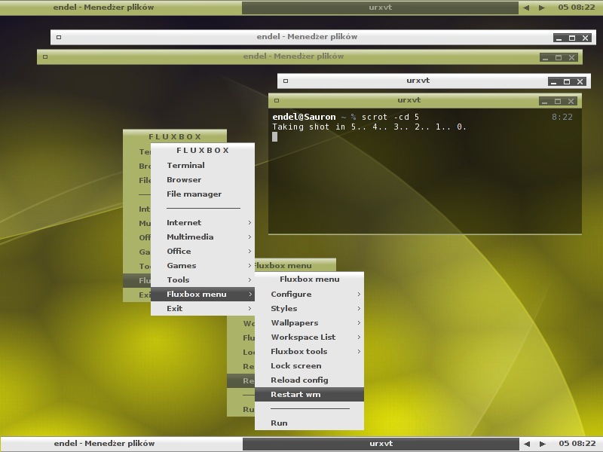Viewport: 603px width, 452px height.
Task: Go to previous workspace using top toolbar arrow
Action: click(x=526, y=8)
